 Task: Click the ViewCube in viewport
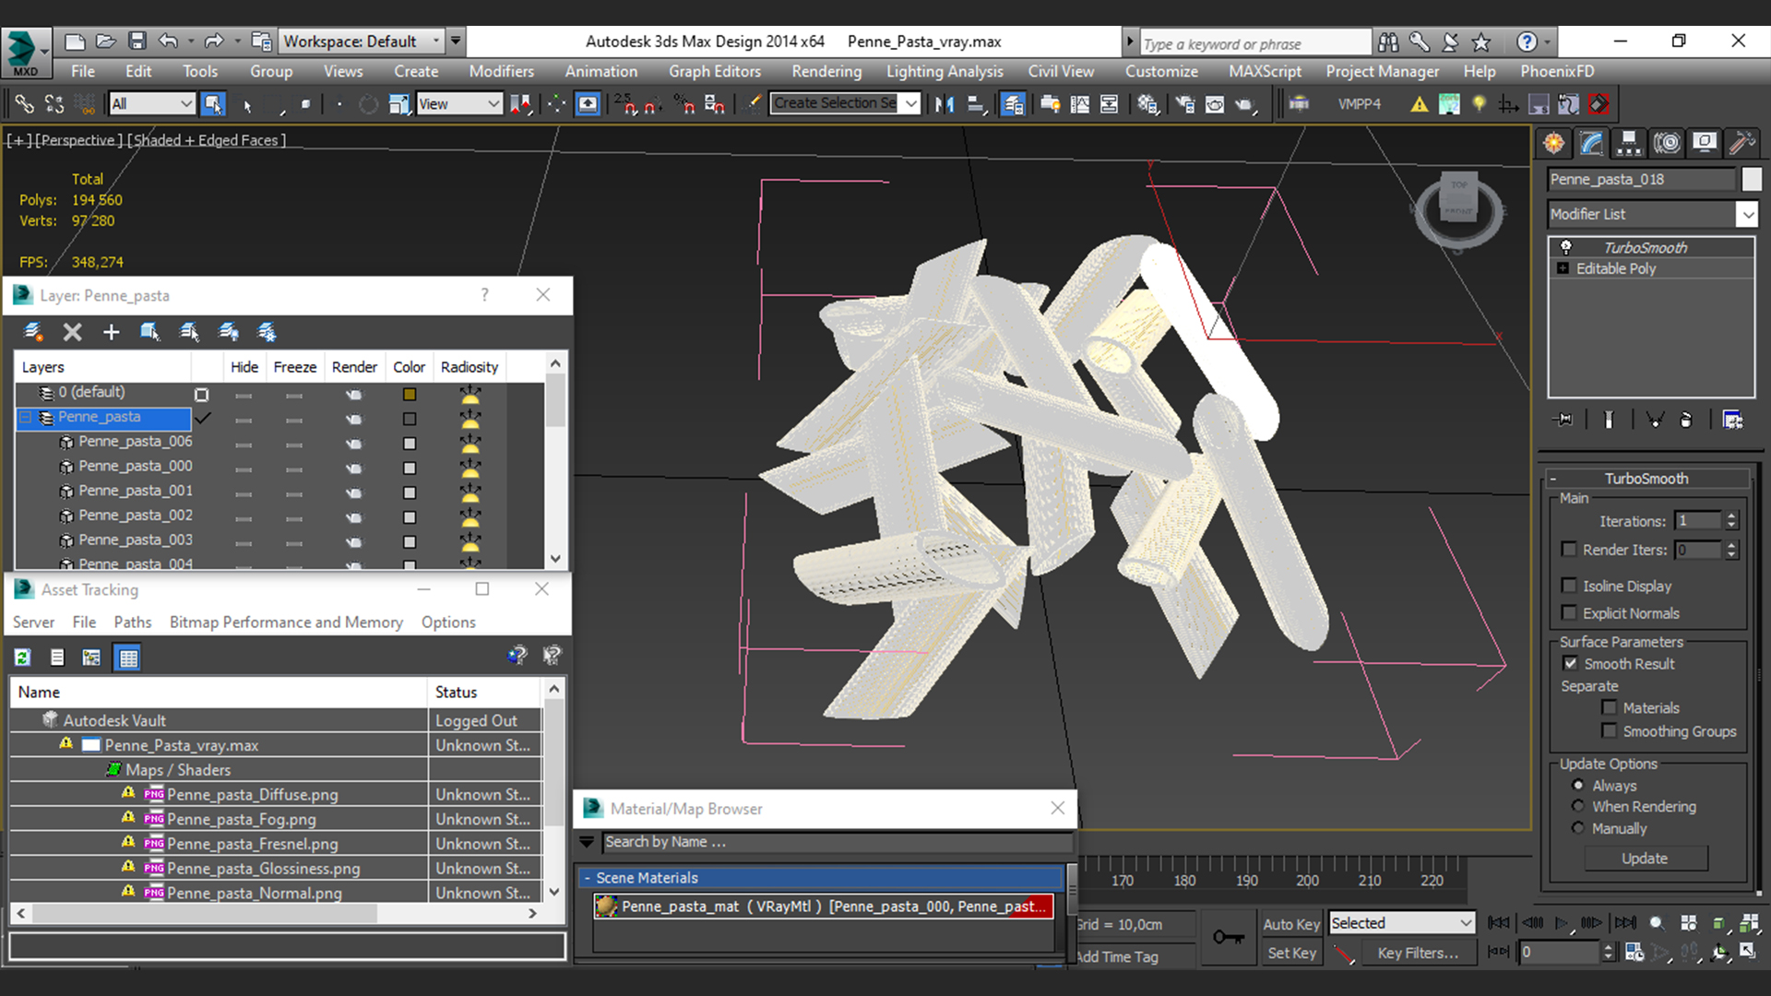(1459, 208)
